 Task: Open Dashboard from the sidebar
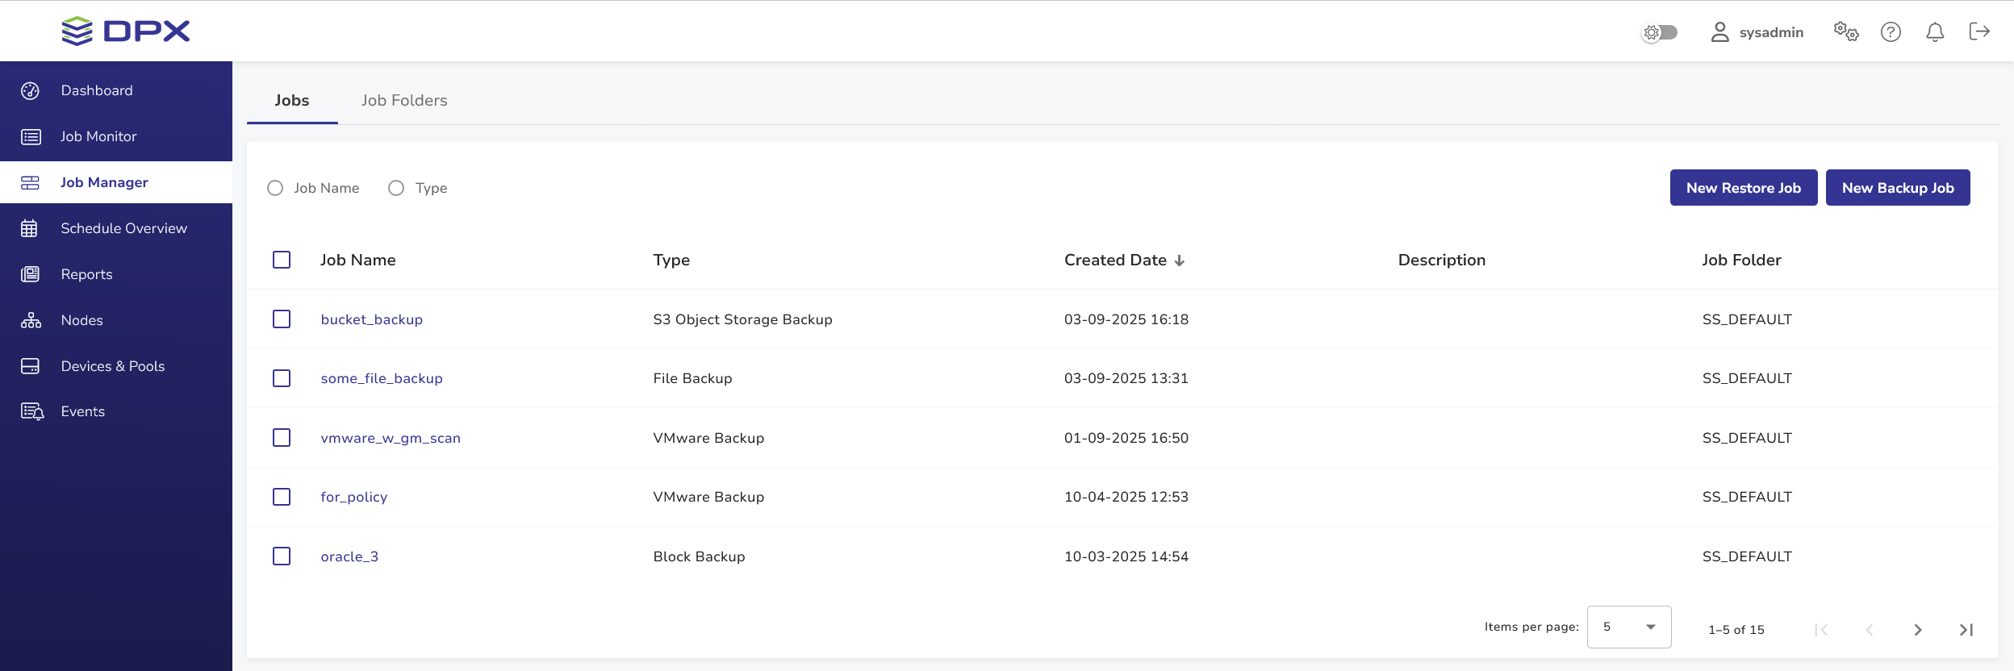coord(96,90)
